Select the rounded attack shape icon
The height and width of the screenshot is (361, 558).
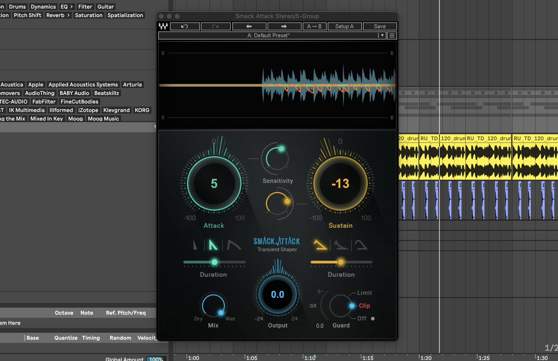coord(234,245)
